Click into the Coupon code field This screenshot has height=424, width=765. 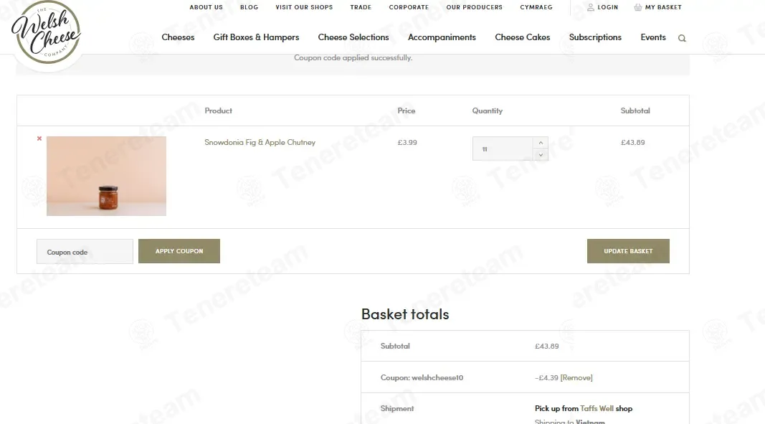point(85,252)
